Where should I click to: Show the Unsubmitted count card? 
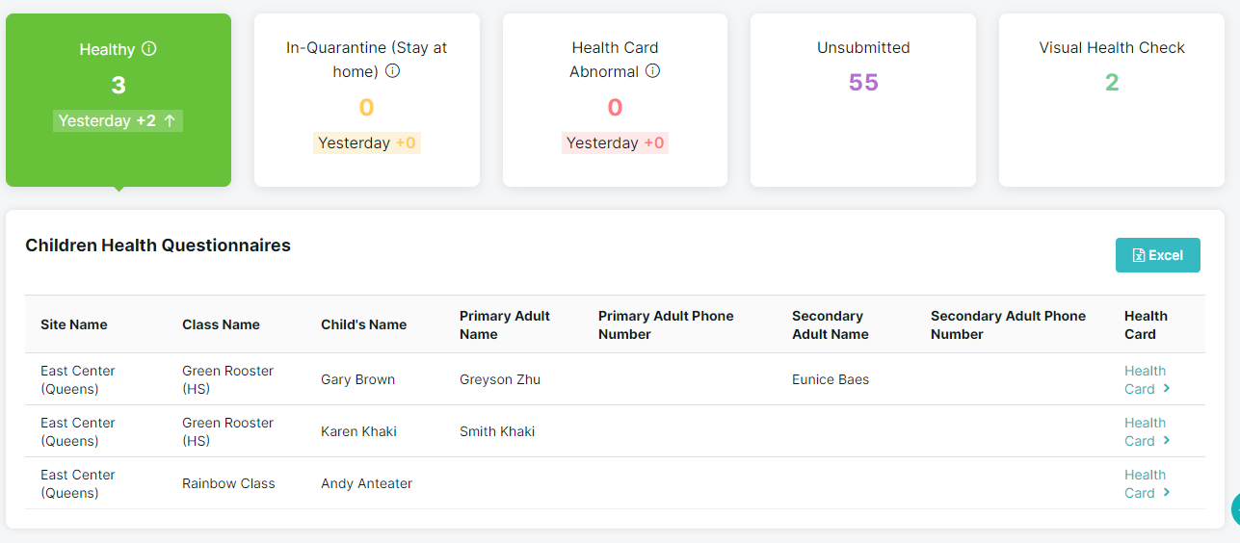click(863, 100)
